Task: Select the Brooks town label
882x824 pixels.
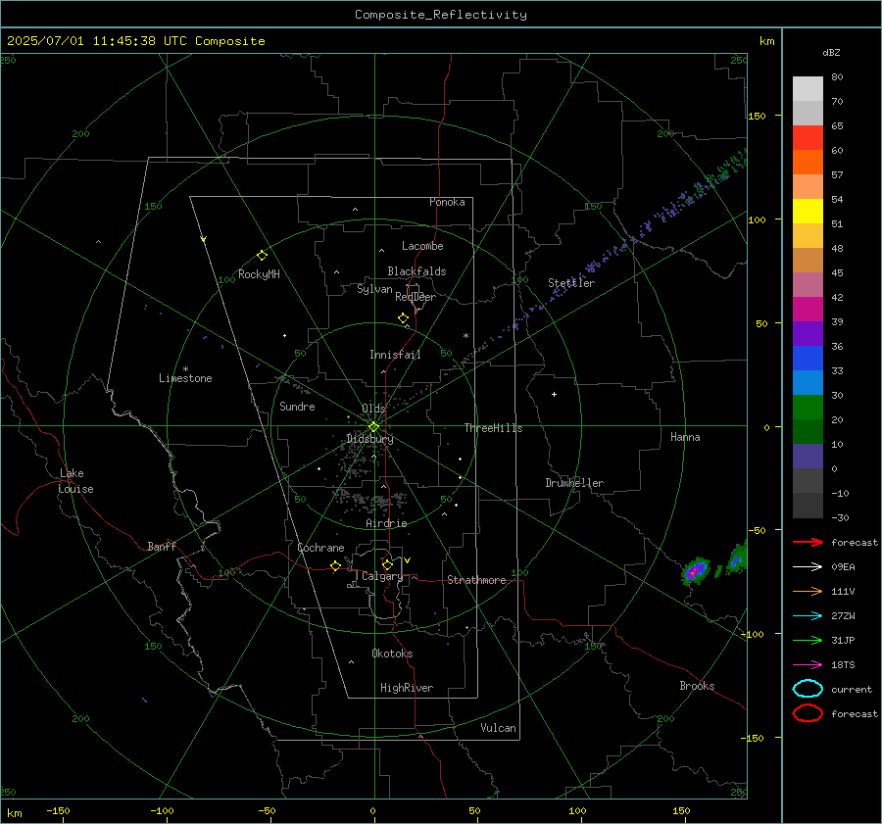Action: [697, 686]
